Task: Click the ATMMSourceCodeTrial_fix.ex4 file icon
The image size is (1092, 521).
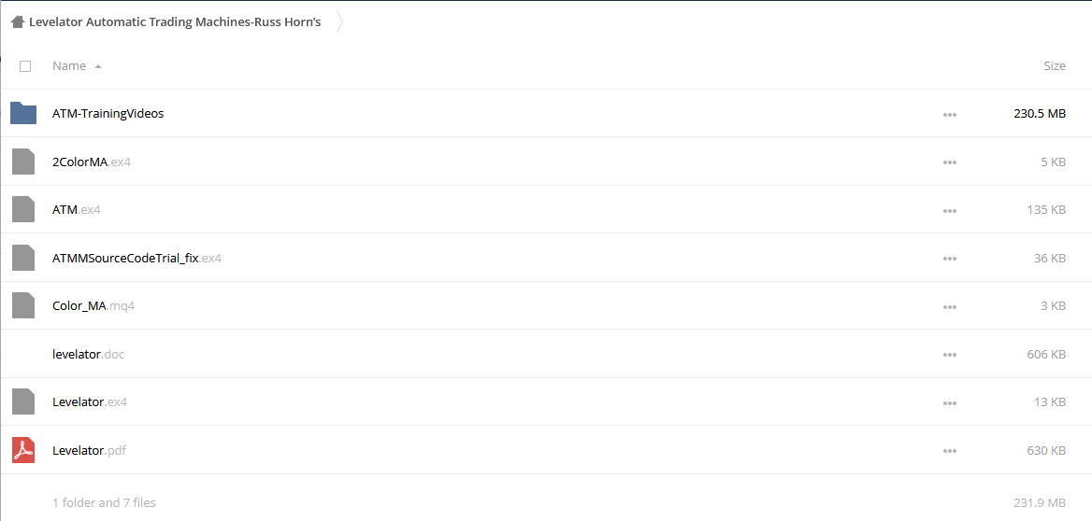Action: 23,258
